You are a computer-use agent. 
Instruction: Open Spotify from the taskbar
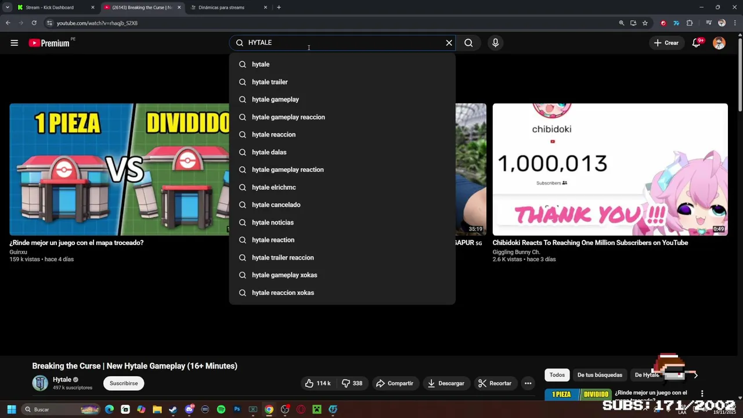221,410
